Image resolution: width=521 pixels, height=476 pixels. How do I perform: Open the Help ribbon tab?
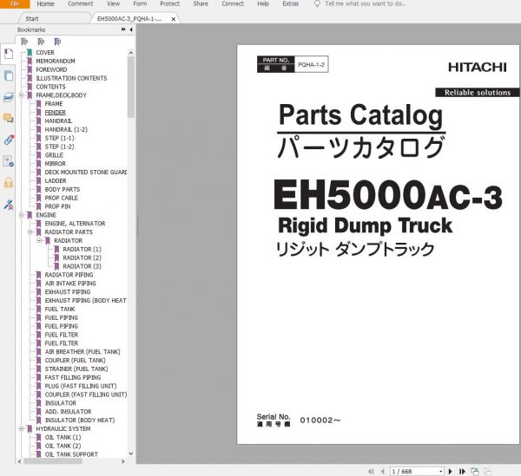[x=263, y=4]
